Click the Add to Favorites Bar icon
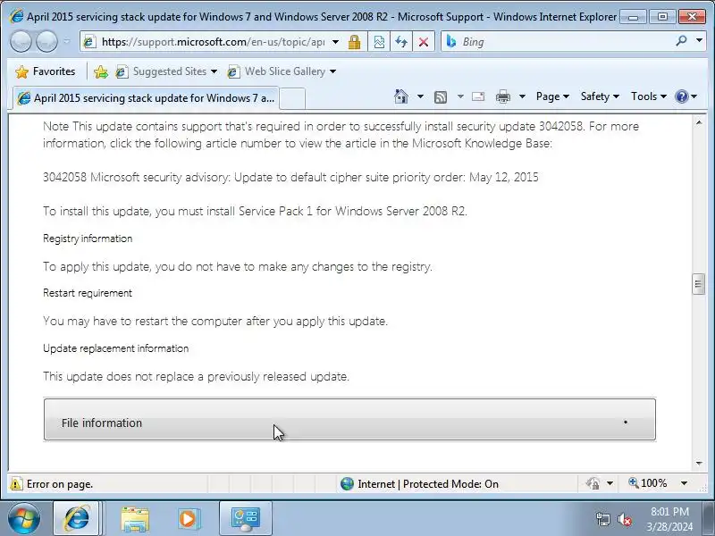715x536 pixels. coord(101,71)
